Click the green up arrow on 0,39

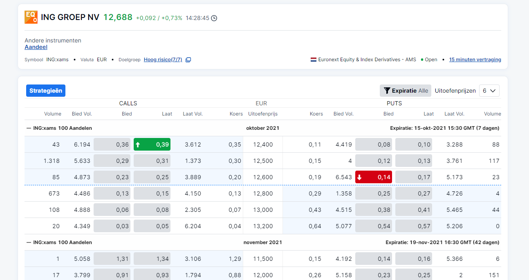pos(138,144)
